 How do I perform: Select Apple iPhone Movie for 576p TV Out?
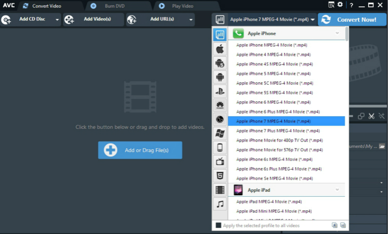(286, 150)
